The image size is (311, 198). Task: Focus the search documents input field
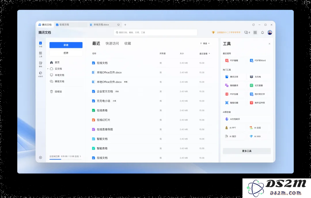point(155,33)
